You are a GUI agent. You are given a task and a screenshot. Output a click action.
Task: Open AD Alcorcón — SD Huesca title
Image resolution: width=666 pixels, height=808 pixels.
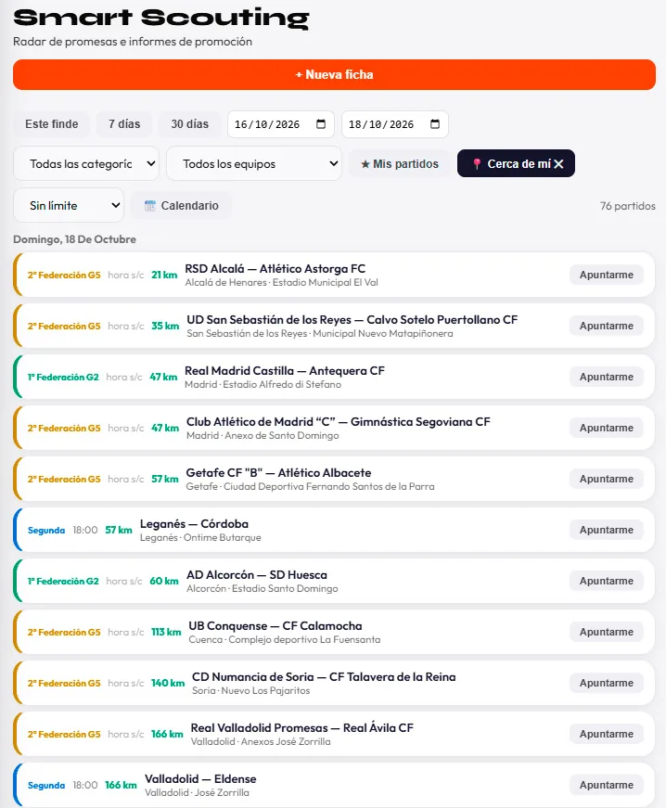tap(257, 574)
